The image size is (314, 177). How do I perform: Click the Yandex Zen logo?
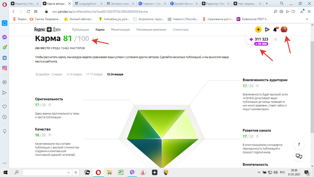pos(47,29)
